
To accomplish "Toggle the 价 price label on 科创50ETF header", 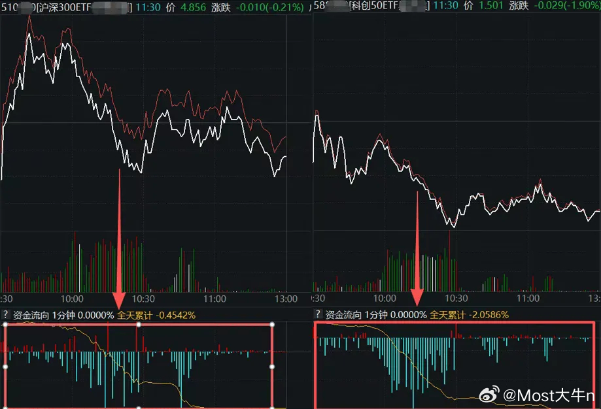I will 467,8.
